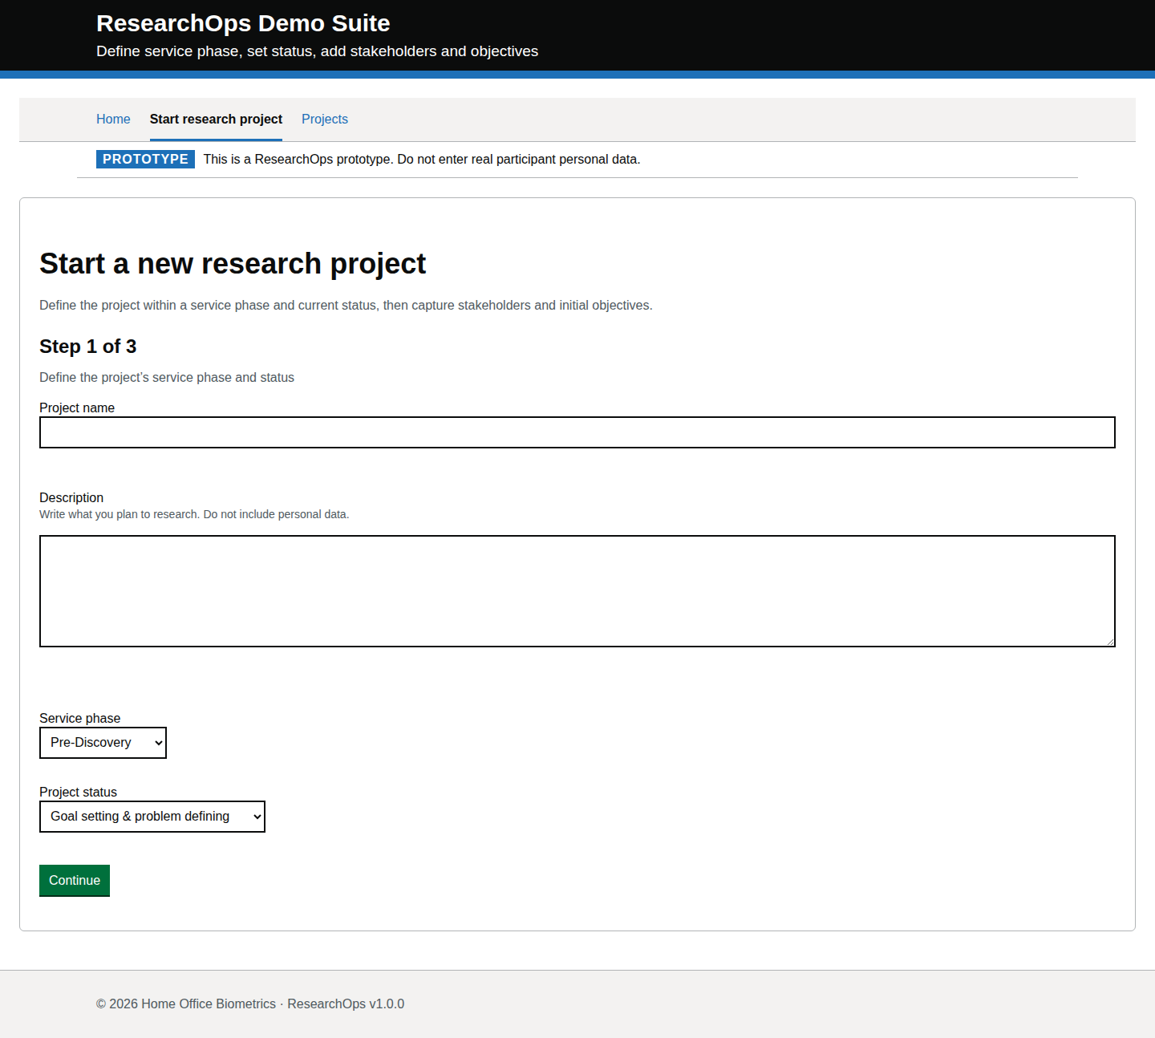
Task: Grab the Description textarea resize handle
Action: coord(1110,642)
